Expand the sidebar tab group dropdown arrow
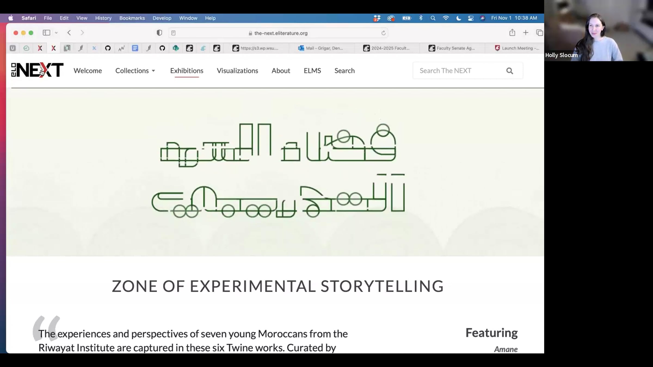This screenshot has width=653, height=367. pos(56,33)
